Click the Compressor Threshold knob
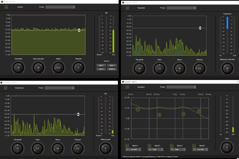Image resolution: width=239 pixels, height=159 pixels. pyautogui.click(x=18, y=148)
